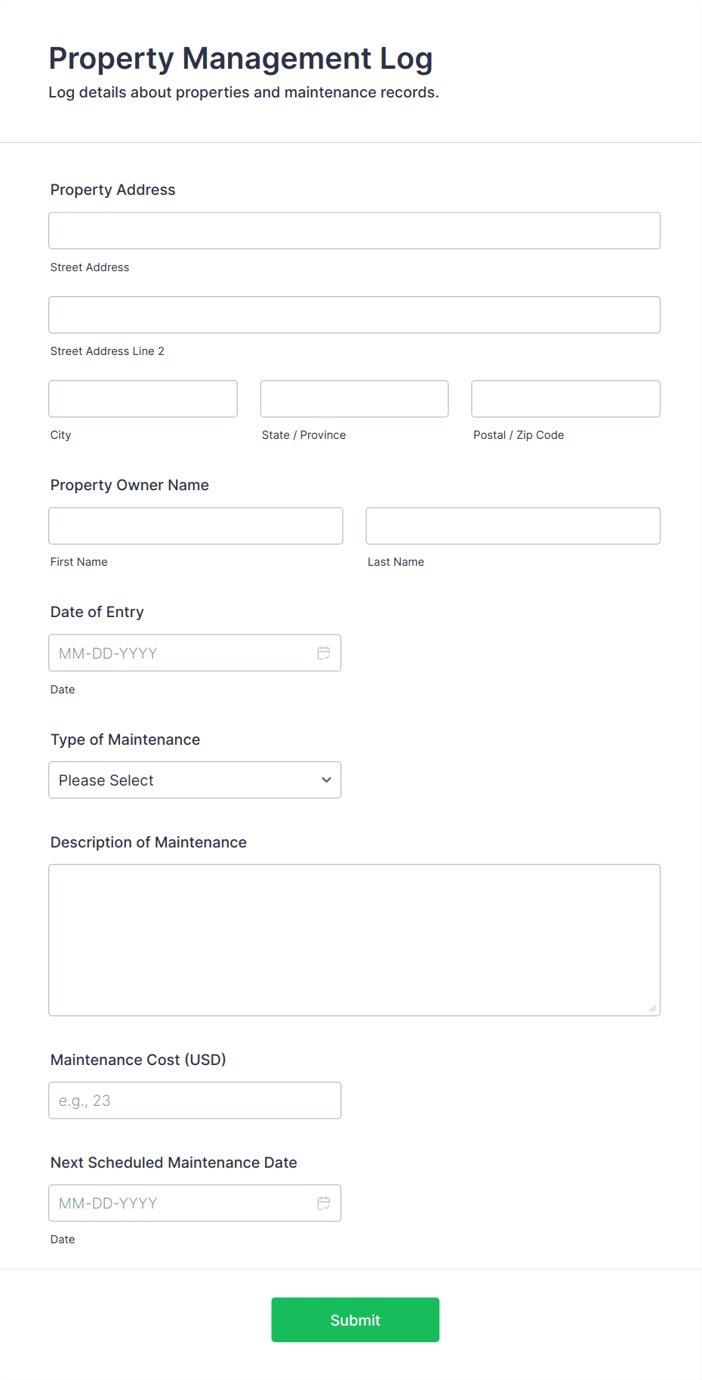Click the Property Owner Name section label
The width and height of the screenshot is (702, 1380).
tap(129, 485)
